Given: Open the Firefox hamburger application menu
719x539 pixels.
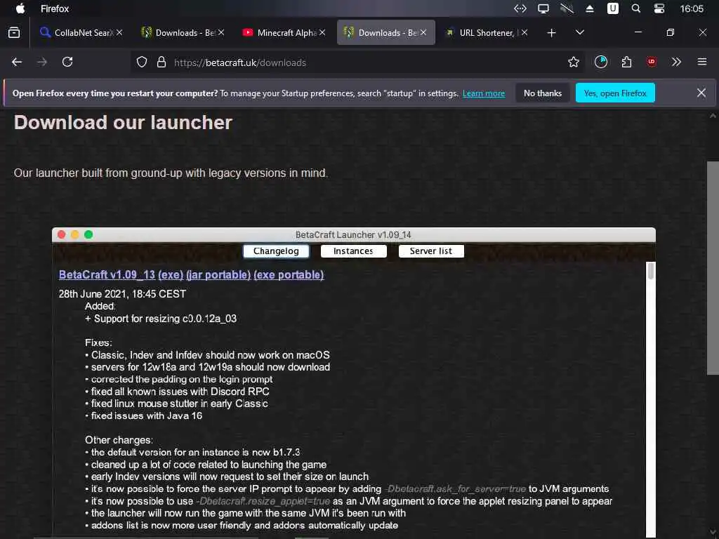Looking at the screenshot, I should pyautogui.click(x=701, y=62).
